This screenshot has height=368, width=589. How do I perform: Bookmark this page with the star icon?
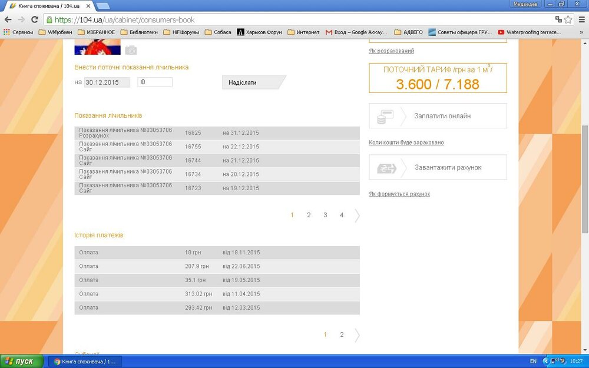point(568,19)
